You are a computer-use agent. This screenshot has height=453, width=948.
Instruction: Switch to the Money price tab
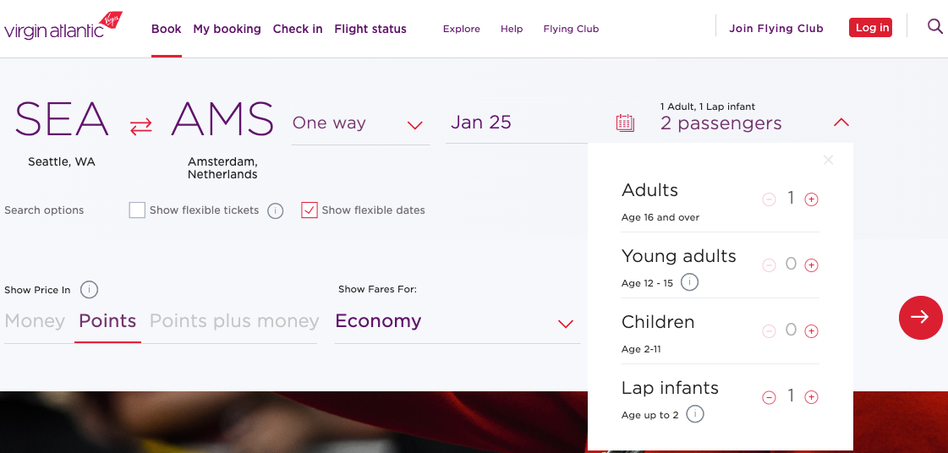click(35, 321)
